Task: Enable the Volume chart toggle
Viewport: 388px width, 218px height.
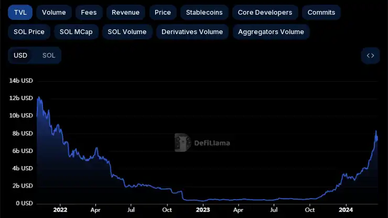Action: coord(54,13)
